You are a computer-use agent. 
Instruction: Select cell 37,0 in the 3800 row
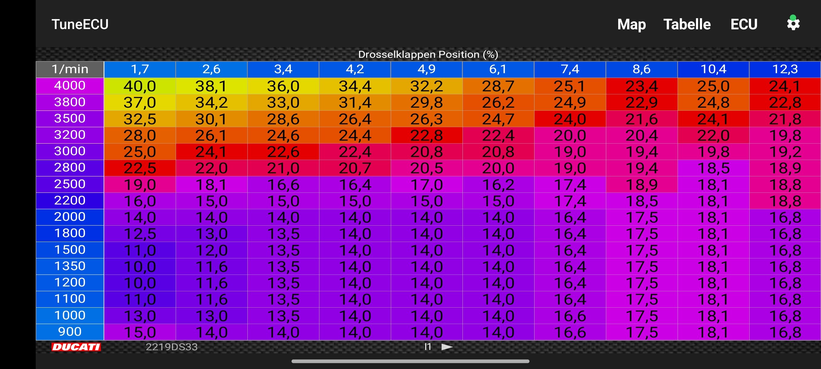pyautogui.click(x=140, y=103)
